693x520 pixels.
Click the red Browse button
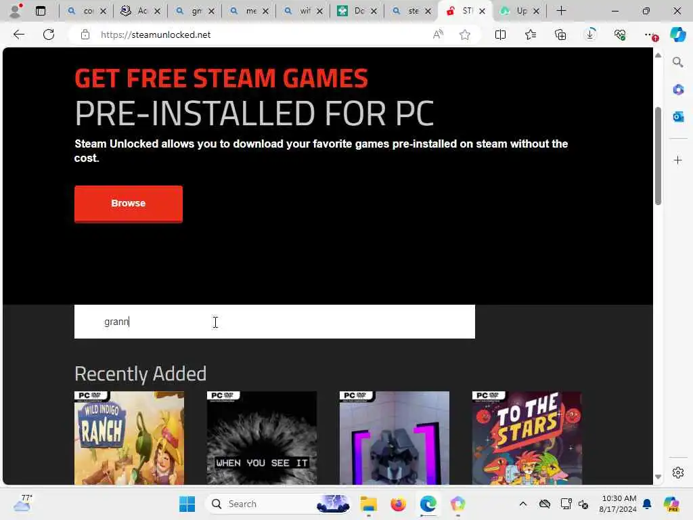[128, 203]
